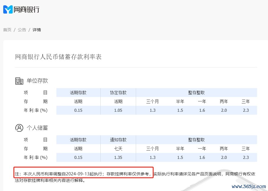
Task: Click the 活期存款 header in 单位存款 table
Action: (78, 93)
